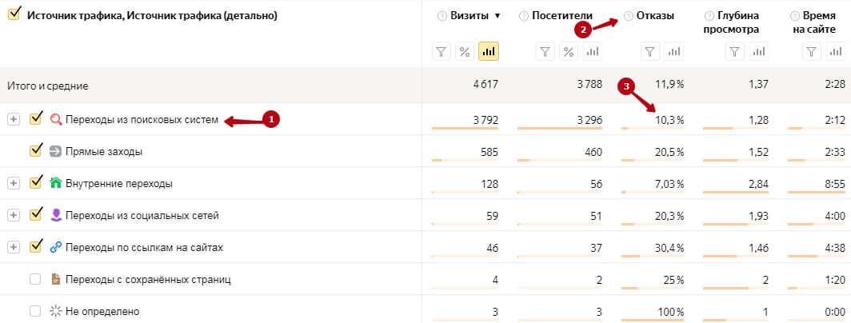Expand the Переходы из поисковых систем row

(14, 119)
